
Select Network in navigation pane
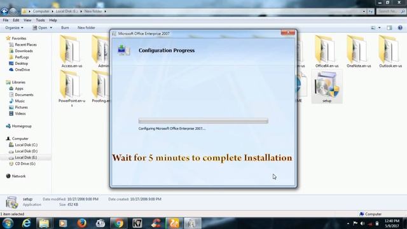(18, 176)
